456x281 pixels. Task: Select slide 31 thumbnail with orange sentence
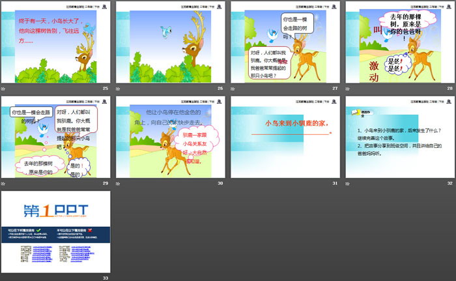(285, 137)
